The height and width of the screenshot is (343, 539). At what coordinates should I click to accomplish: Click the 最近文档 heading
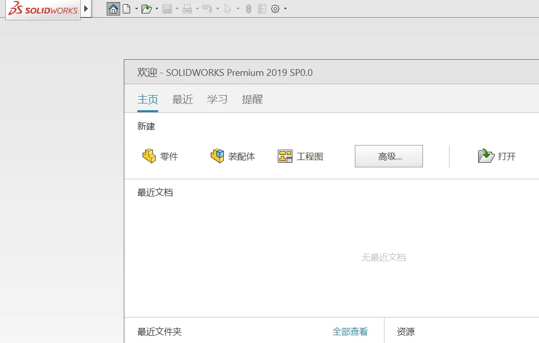[155, 193]
